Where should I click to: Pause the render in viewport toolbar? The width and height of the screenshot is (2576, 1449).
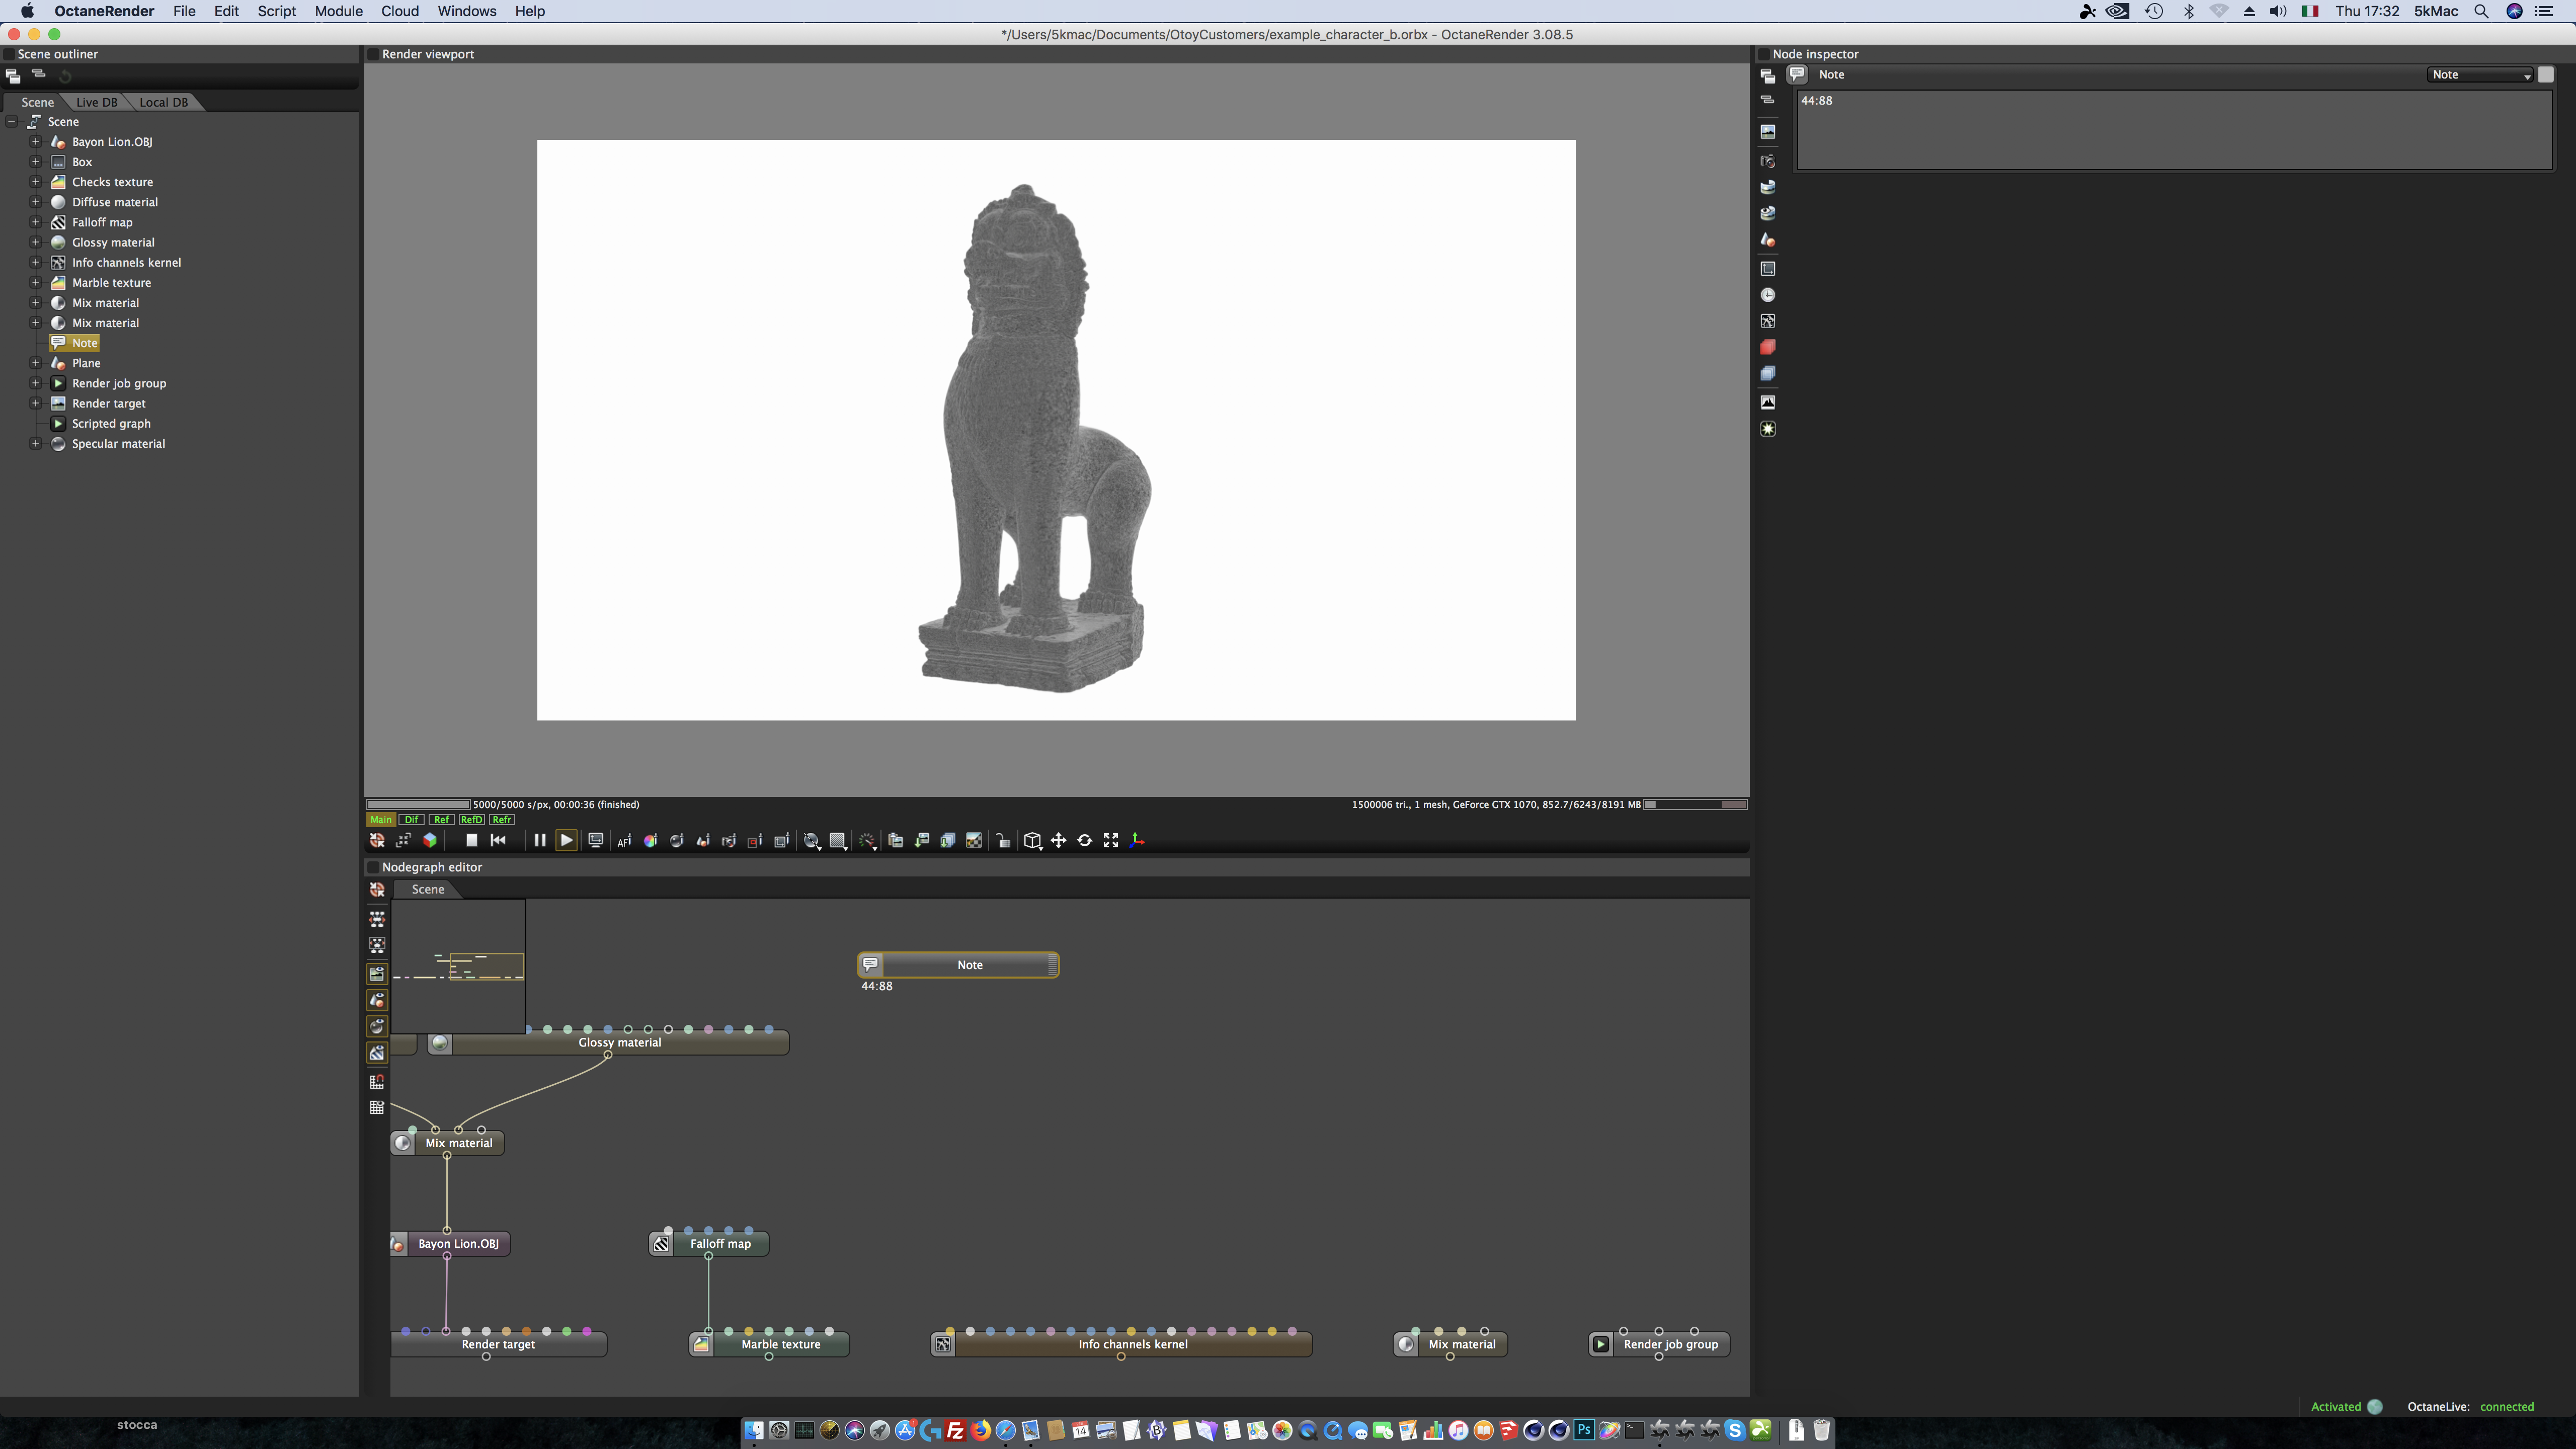[x=539, y=840]
